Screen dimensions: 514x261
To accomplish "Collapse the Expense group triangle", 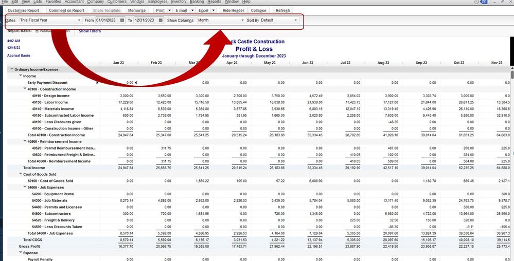I will (21, 252).
